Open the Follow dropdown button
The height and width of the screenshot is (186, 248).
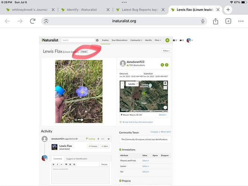tap(166, 51)
